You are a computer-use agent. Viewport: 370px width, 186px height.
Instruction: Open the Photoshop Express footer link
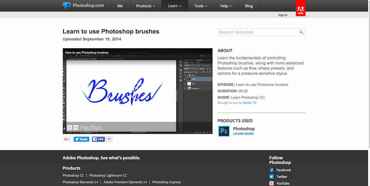tap(166, 182)
